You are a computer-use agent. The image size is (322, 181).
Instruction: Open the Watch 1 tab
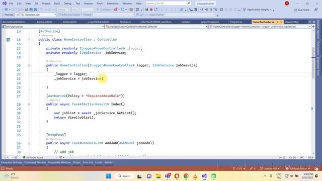coord(109,162)
